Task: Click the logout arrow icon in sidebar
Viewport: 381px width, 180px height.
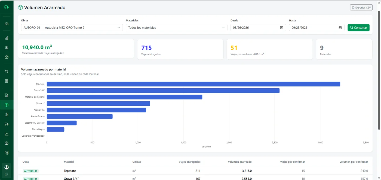Action: 7,174
